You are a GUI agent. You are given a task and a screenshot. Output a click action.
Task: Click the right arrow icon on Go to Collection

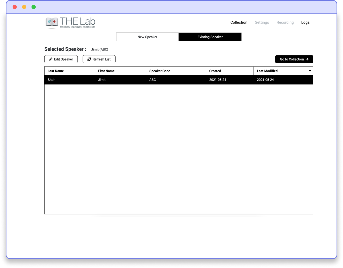[x=307, y=59]
